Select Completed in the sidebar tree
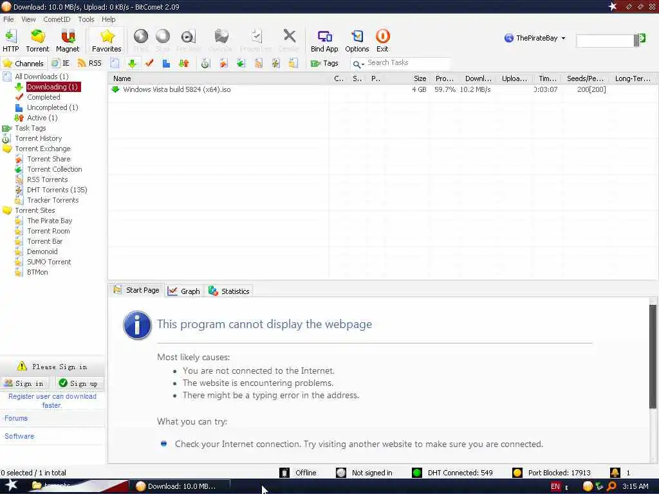Screen dimensions: 659x494 click(x=44, y=97)
